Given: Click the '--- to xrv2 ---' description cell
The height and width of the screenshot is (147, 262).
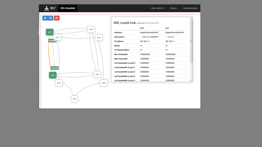Looking at the screenshot, I should (x=171, y=37).
